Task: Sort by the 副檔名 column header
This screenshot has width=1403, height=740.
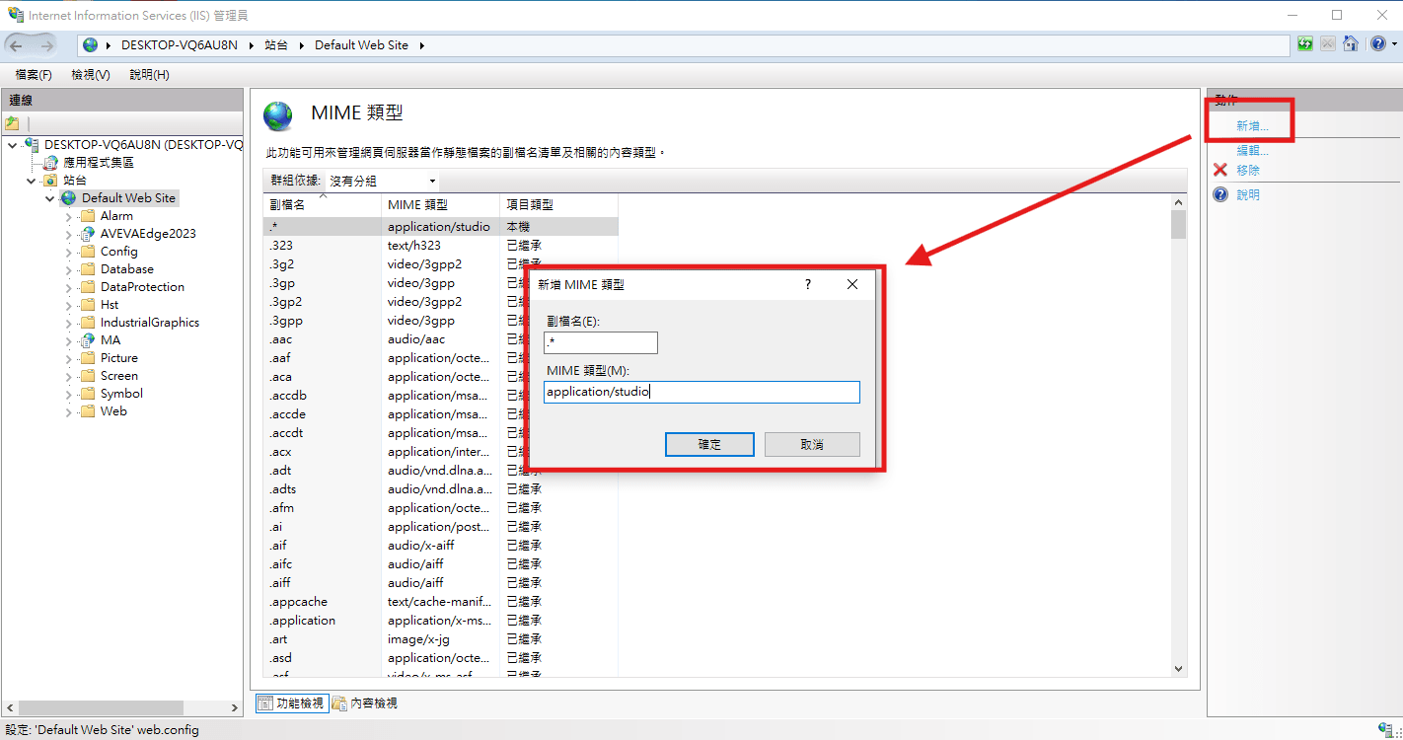Action: 322,204
